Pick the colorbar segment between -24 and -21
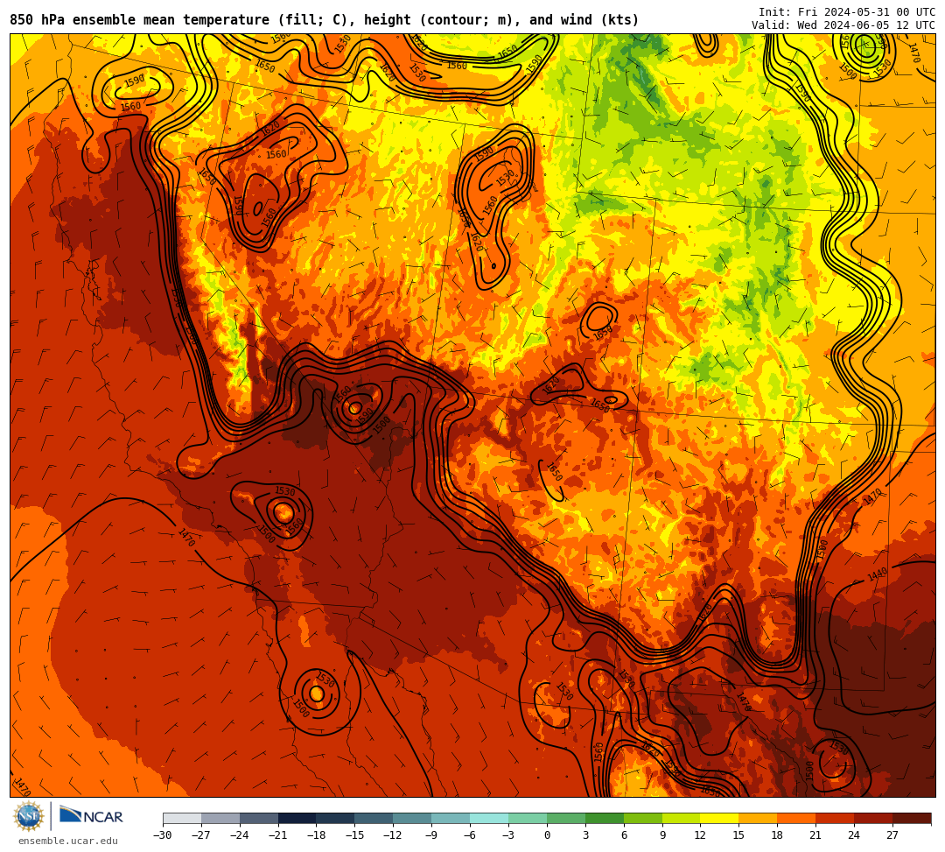 coord(259,818)
